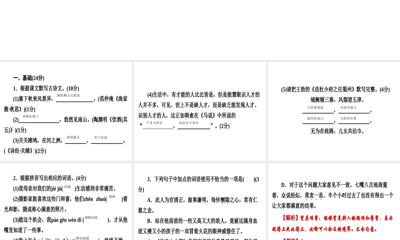Click the blank answer 君子好逑
400x240 pixels.
tap(101, 137)
